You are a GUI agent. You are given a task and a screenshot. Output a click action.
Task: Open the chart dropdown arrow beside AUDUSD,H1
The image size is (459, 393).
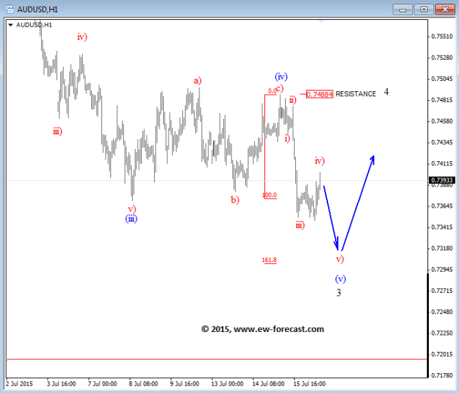point(10,25)
